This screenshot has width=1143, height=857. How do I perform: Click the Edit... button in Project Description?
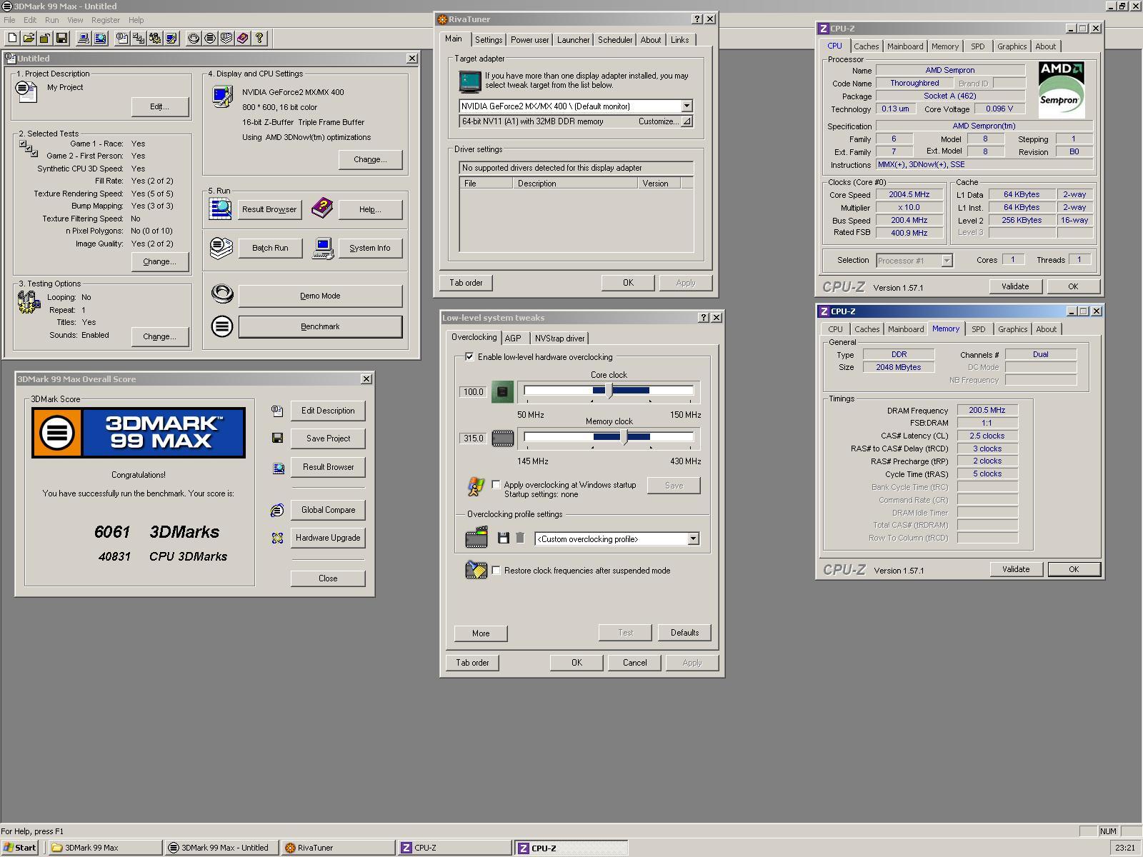tap(160, 106)
